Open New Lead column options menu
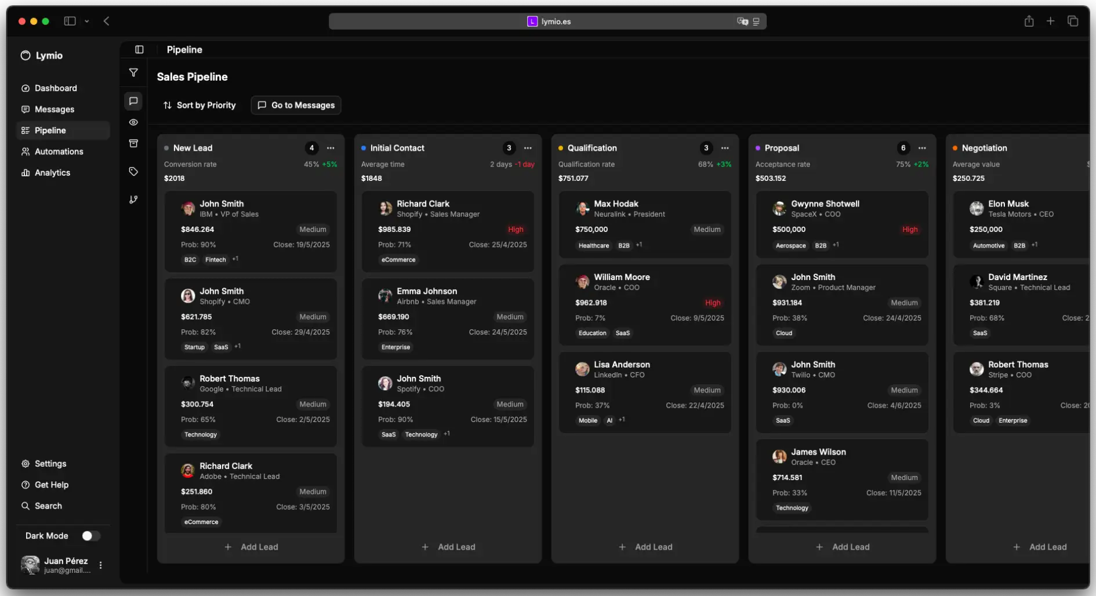 (331, 148)
